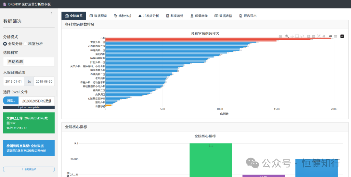The width and height of the screenshot is (351, 177).
Task: Click the 胃肠外科一区 axis label
Action: click(97, 42)
